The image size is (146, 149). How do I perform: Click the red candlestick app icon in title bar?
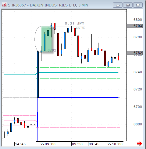(x=4, y=5)
